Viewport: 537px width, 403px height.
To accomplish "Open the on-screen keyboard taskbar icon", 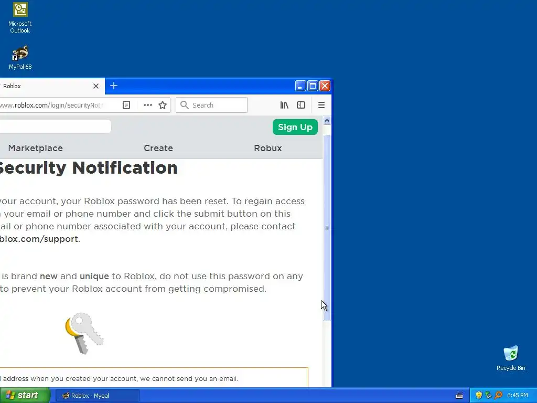I will click(459, 396).
